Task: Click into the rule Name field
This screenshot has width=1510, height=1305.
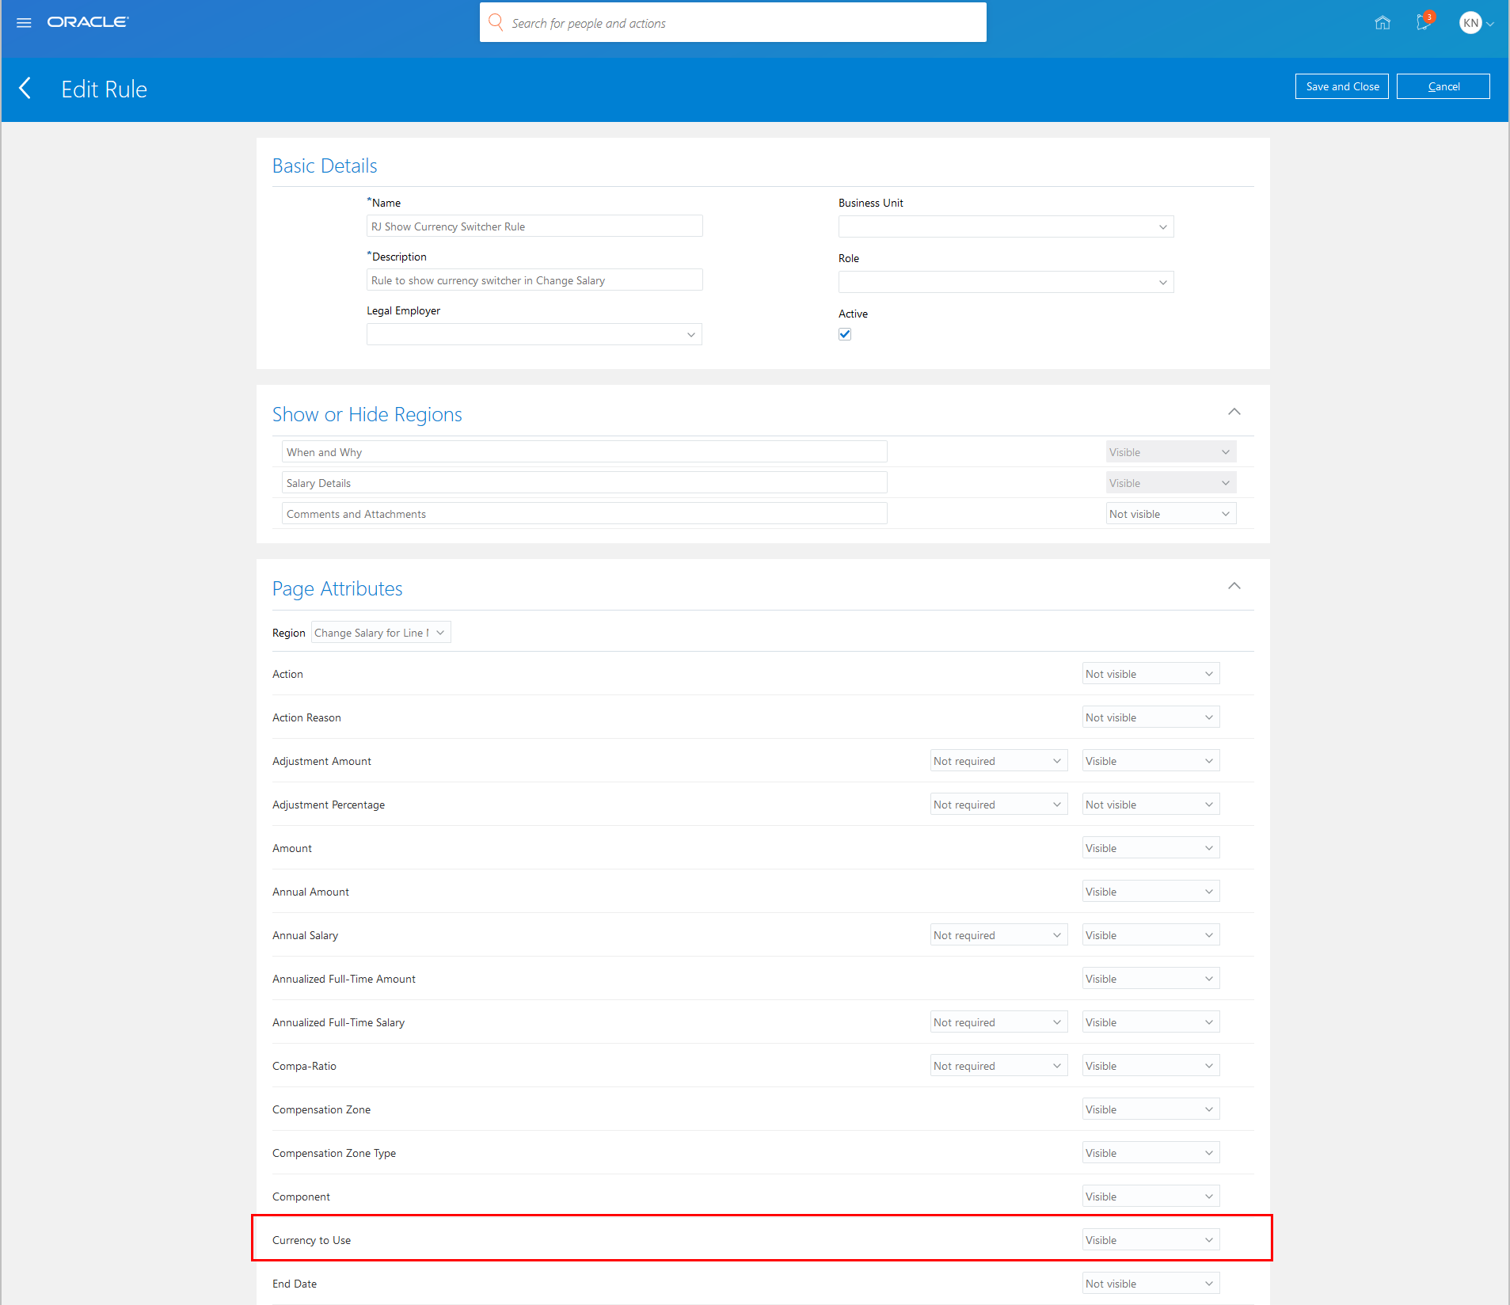Action: coord(534,226)
